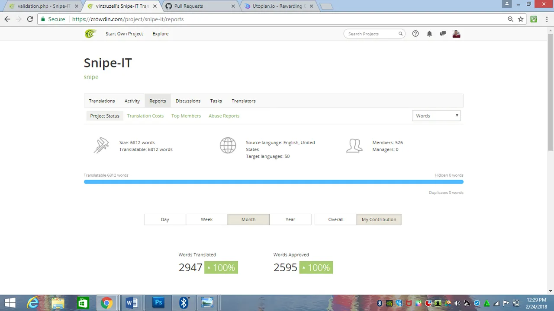Image resolution: width=554 pixels, height=311 pixels.
Task: Open the messages chat icon
Action: coord(443,34)
